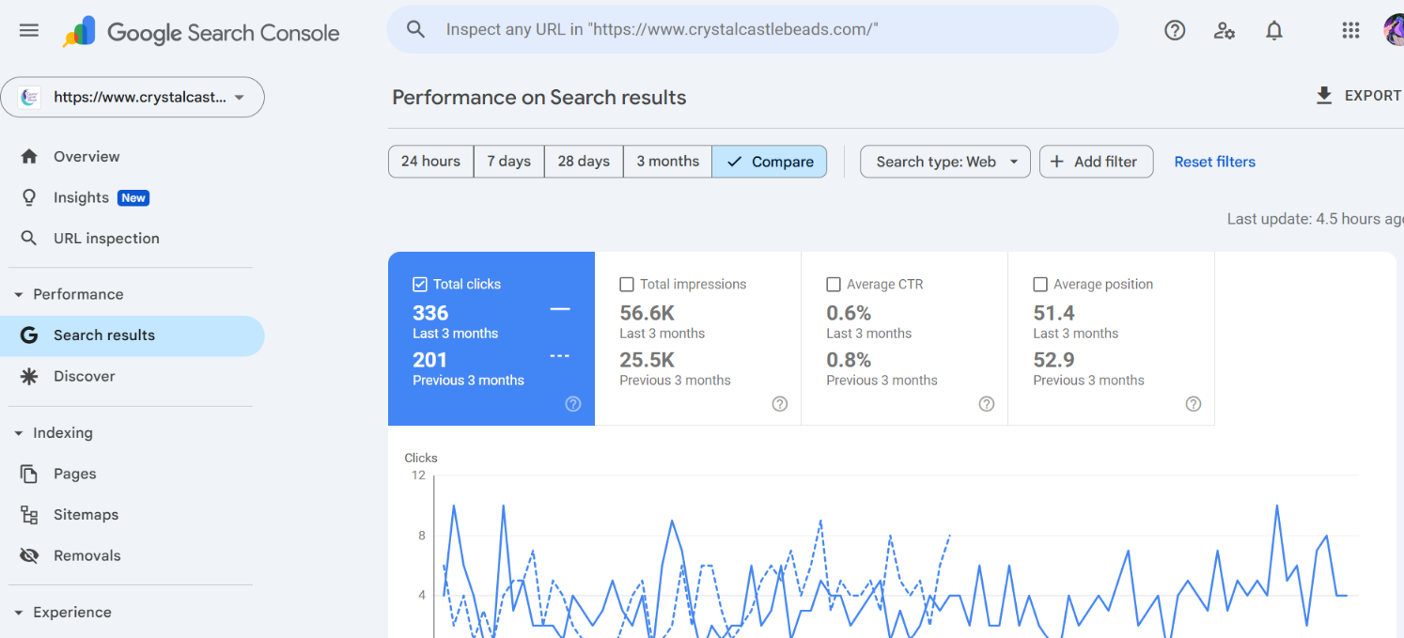This screenshot has height=638, width=1404.
Task: Click the 52.9 previous position value
Action: click(x=1054, y=360)
